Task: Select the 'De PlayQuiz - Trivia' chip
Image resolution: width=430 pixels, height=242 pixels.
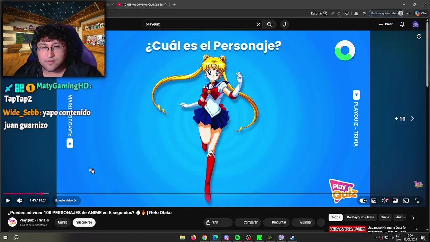Action: (x=360, y=217)
